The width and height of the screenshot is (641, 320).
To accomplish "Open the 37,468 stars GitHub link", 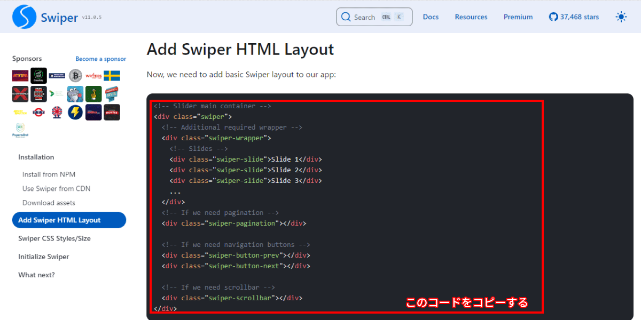I will click(574, 17).
